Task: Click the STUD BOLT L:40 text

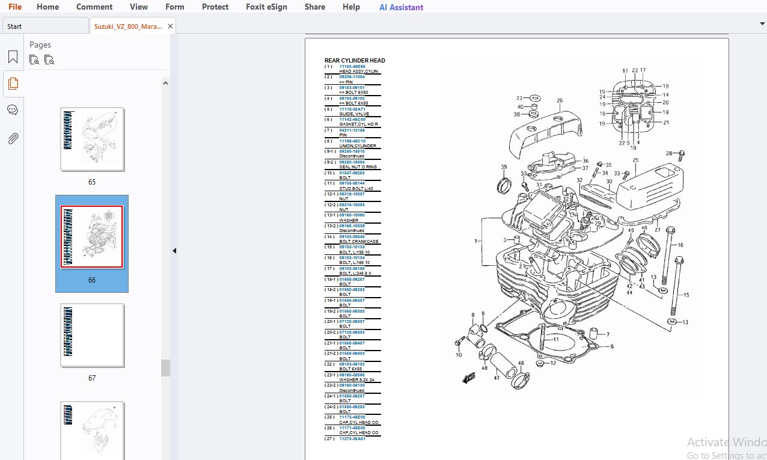Action: [356, 189]
